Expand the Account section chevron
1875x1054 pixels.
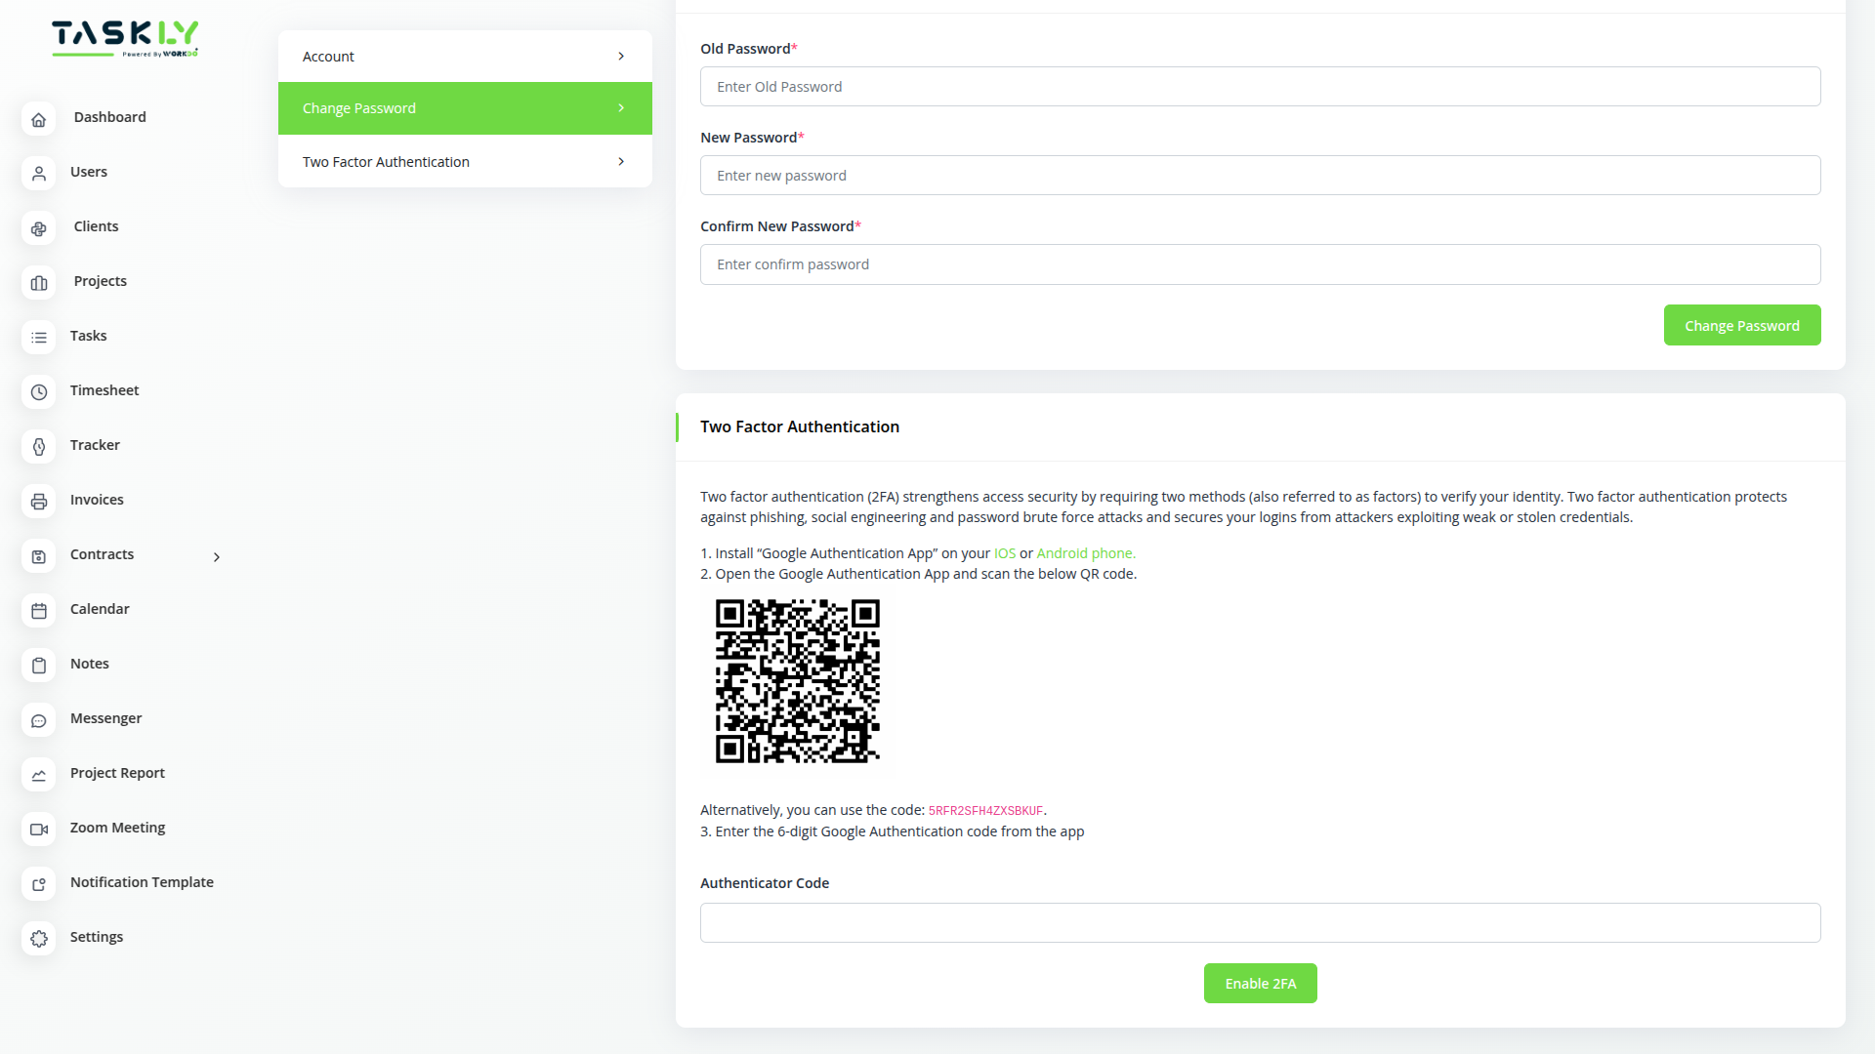click(621, 56)
